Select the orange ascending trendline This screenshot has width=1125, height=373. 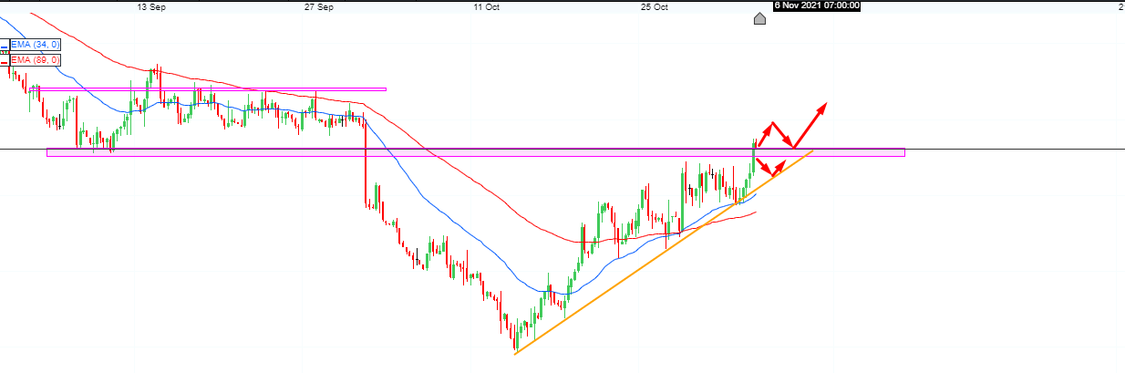click(663, 252)
